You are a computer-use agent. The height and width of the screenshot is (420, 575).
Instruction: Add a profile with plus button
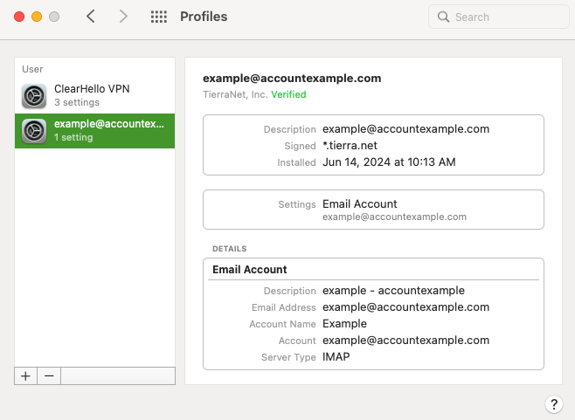[25, 375]
